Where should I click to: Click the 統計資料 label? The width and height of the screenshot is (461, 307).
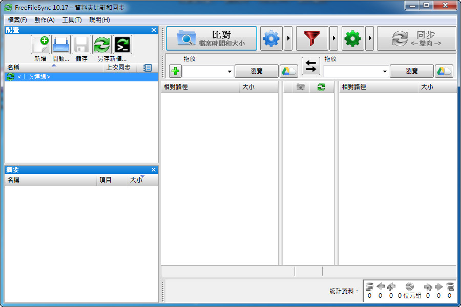344,291
